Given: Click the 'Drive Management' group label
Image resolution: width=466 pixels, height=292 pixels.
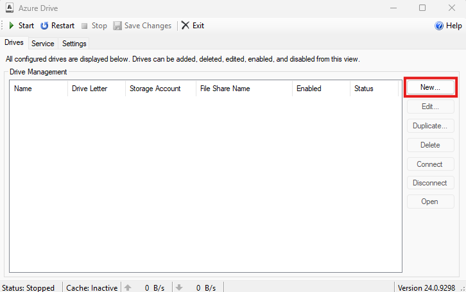Looking at the screenshot, I should [x=39, y=72].
